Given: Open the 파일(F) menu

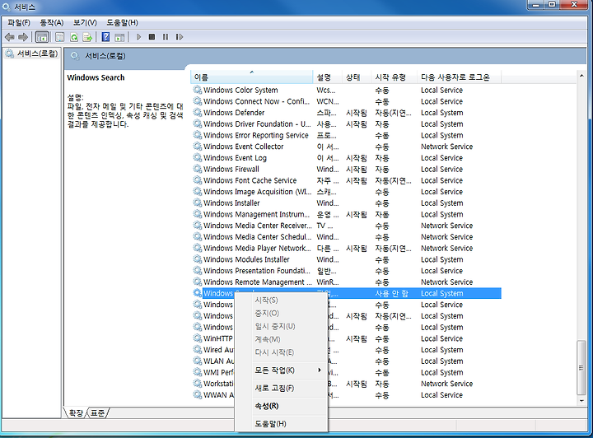Looking at the screenshot, I should point(19,23).
